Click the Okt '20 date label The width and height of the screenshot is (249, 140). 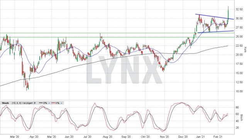click(x=145, y=137)
